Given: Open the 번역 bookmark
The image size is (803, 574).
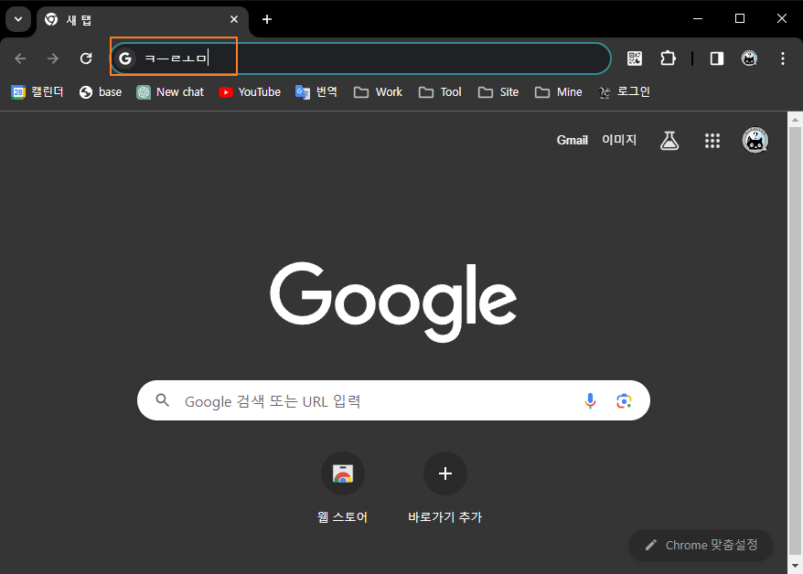Looking at the screenshot, I should pos(316,92).
